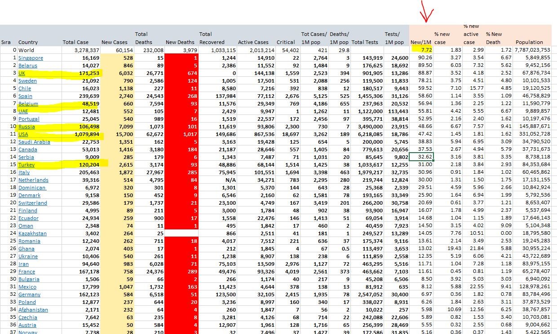Open the highlighted USA link
The height and width of the screenshot is (334, 557).
23,134
